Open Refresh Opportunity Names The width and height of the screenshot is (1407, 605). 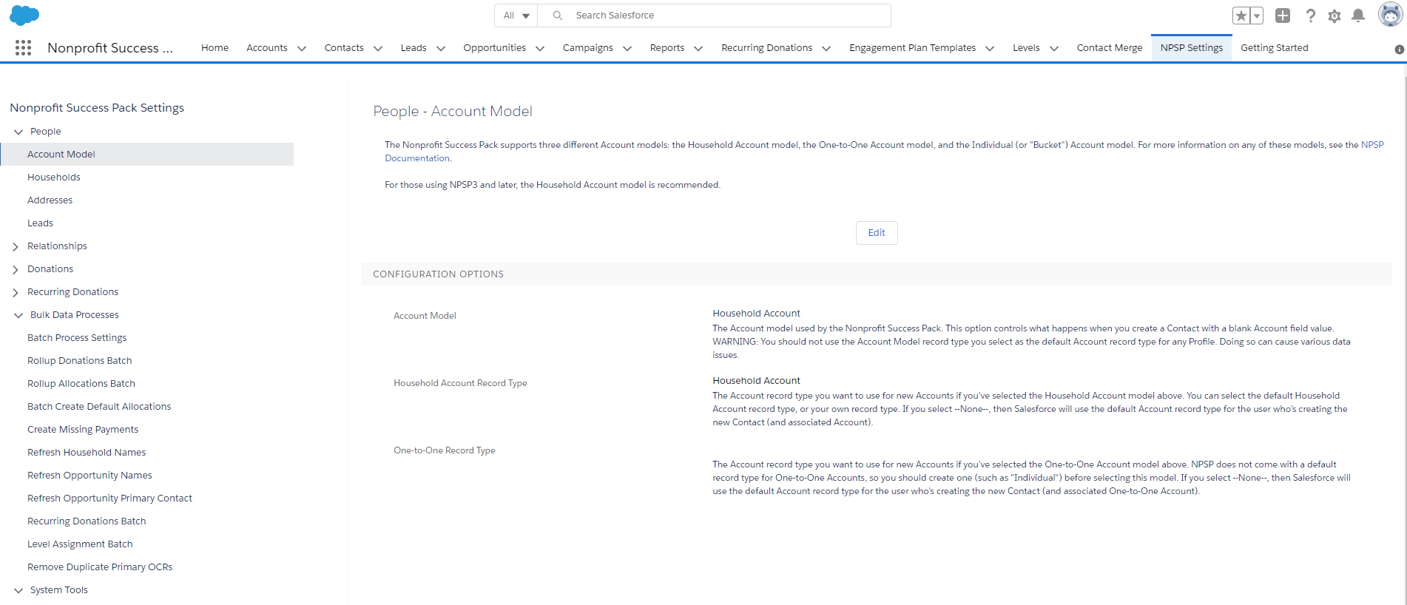[x=90, y=476]
